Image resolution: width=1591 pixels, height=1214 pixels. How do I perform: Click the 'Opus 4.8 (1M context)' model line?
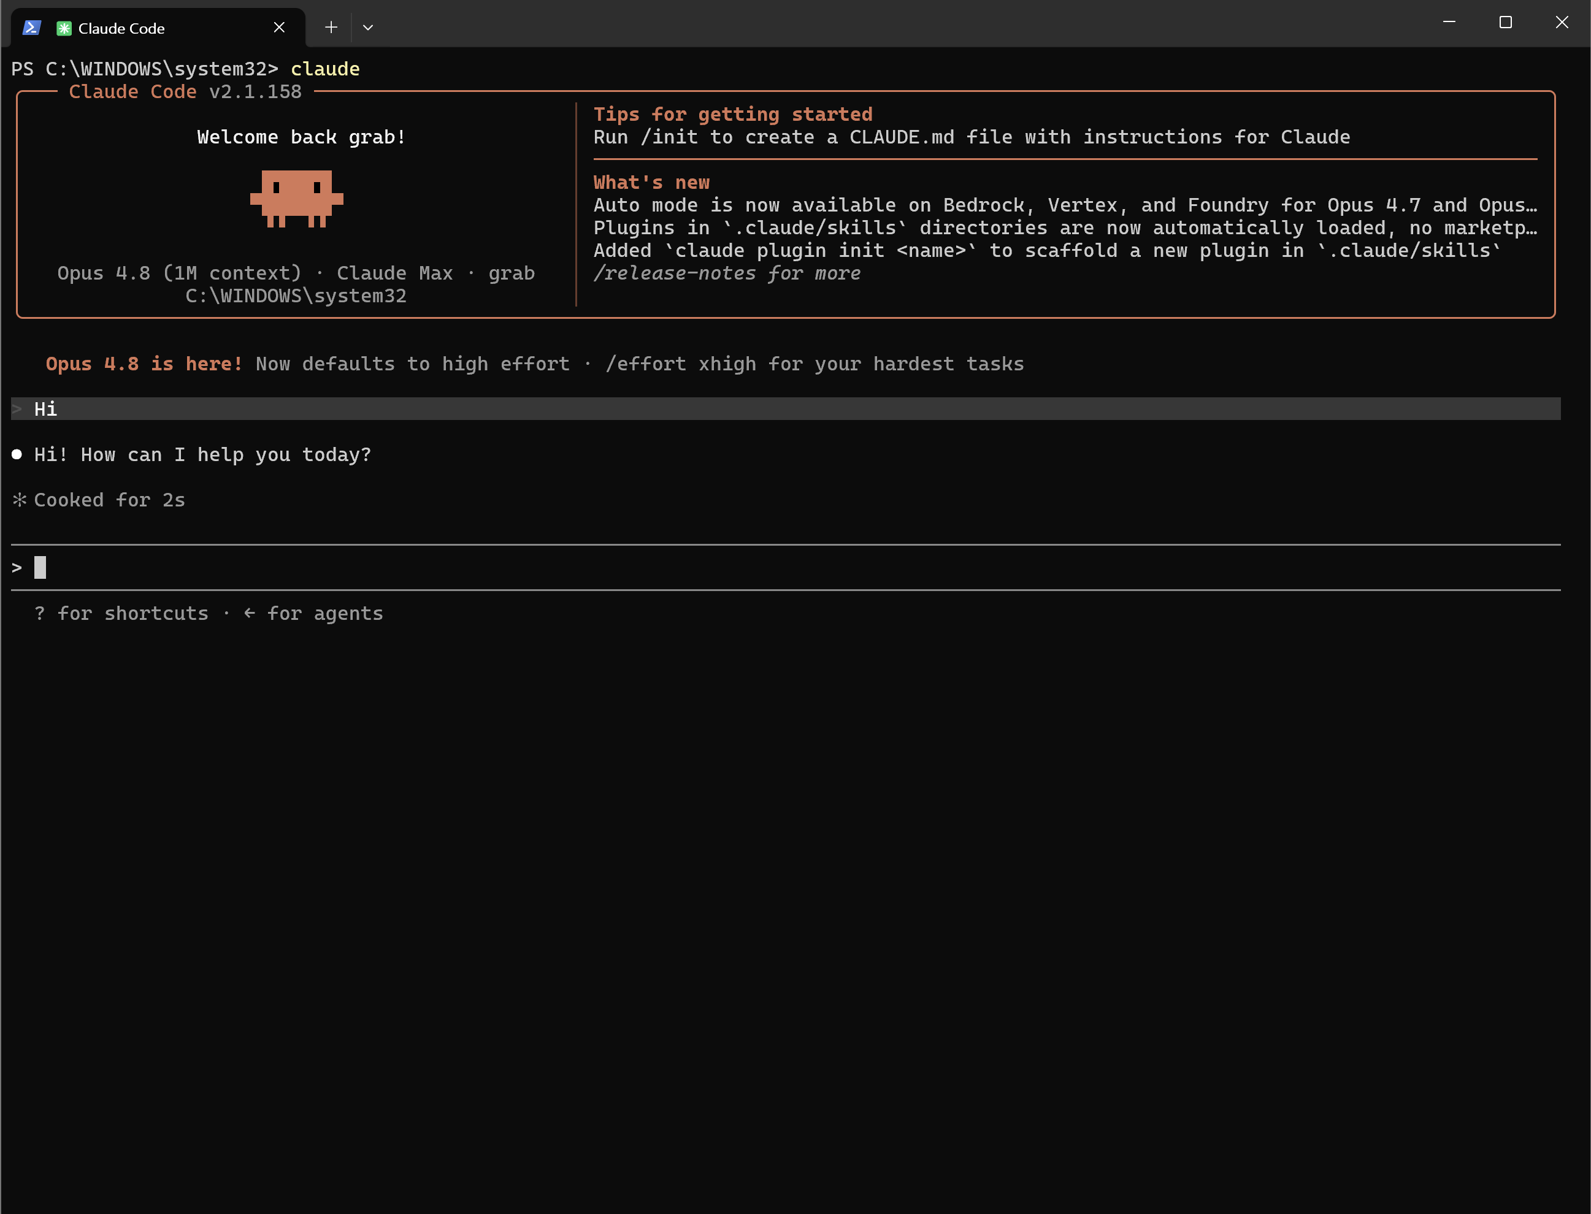(x=296, y=273)
